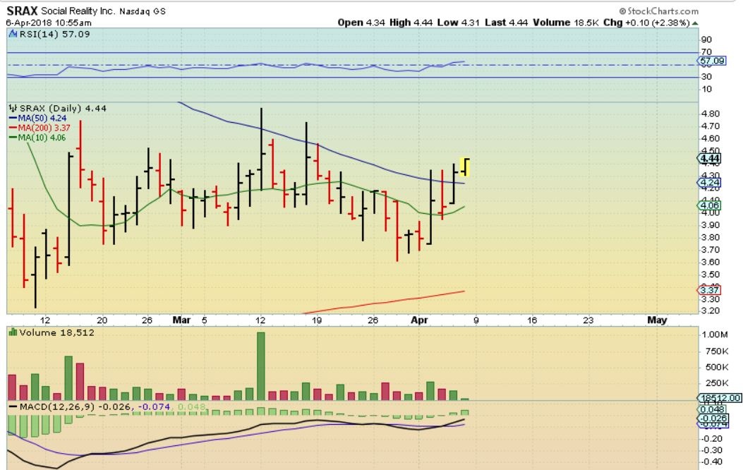Select the RSI 57.09 axis label
The height and width of the screenshot is (470, 743).
tap(708, 61)
